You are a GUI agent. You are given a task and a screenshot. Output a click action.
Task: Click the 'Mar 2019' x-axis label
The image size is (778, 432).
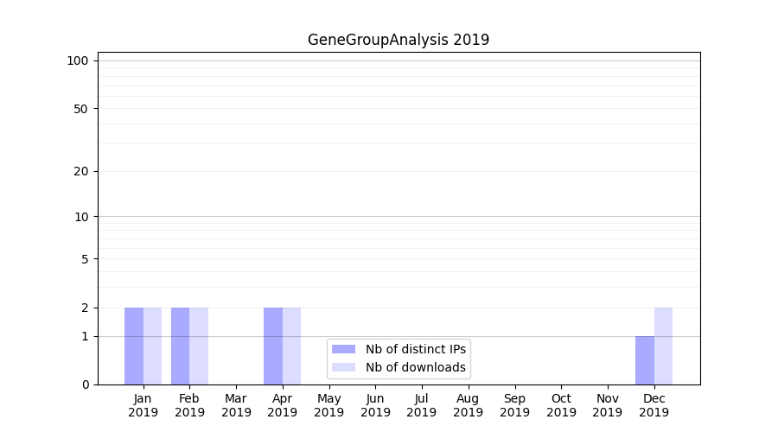pos(236,405)
